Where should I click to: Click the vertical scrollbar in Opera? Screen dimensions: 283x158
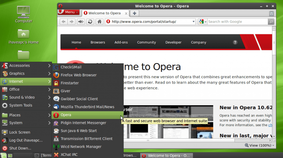coord(274,43)
